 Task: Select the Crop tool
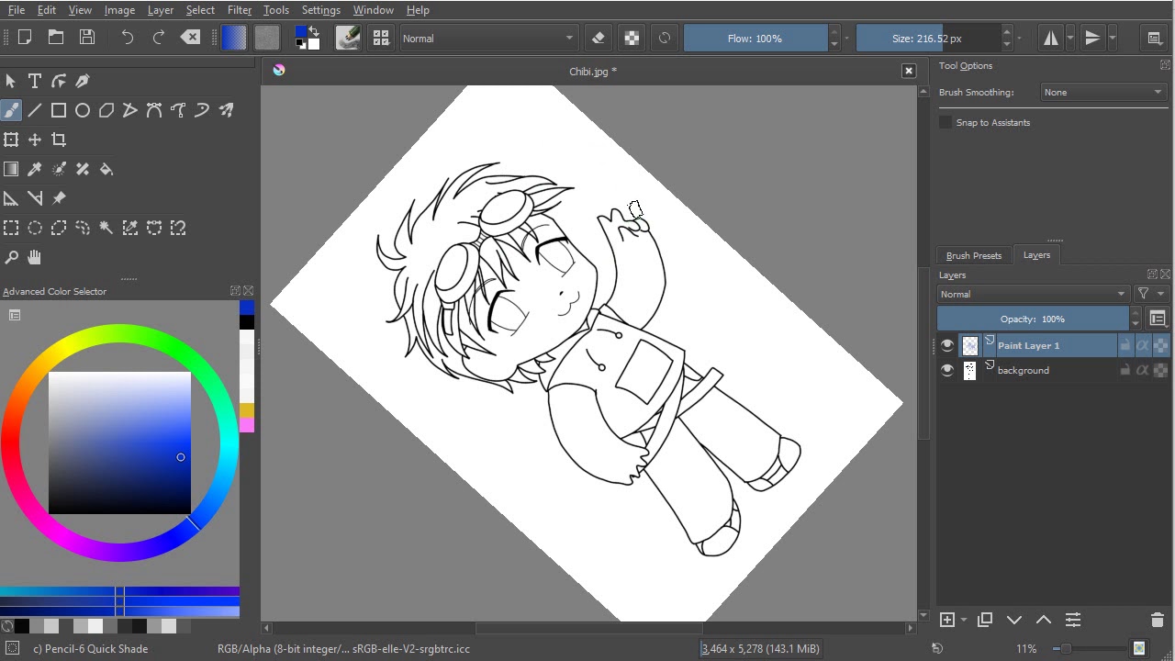[59, 140]
